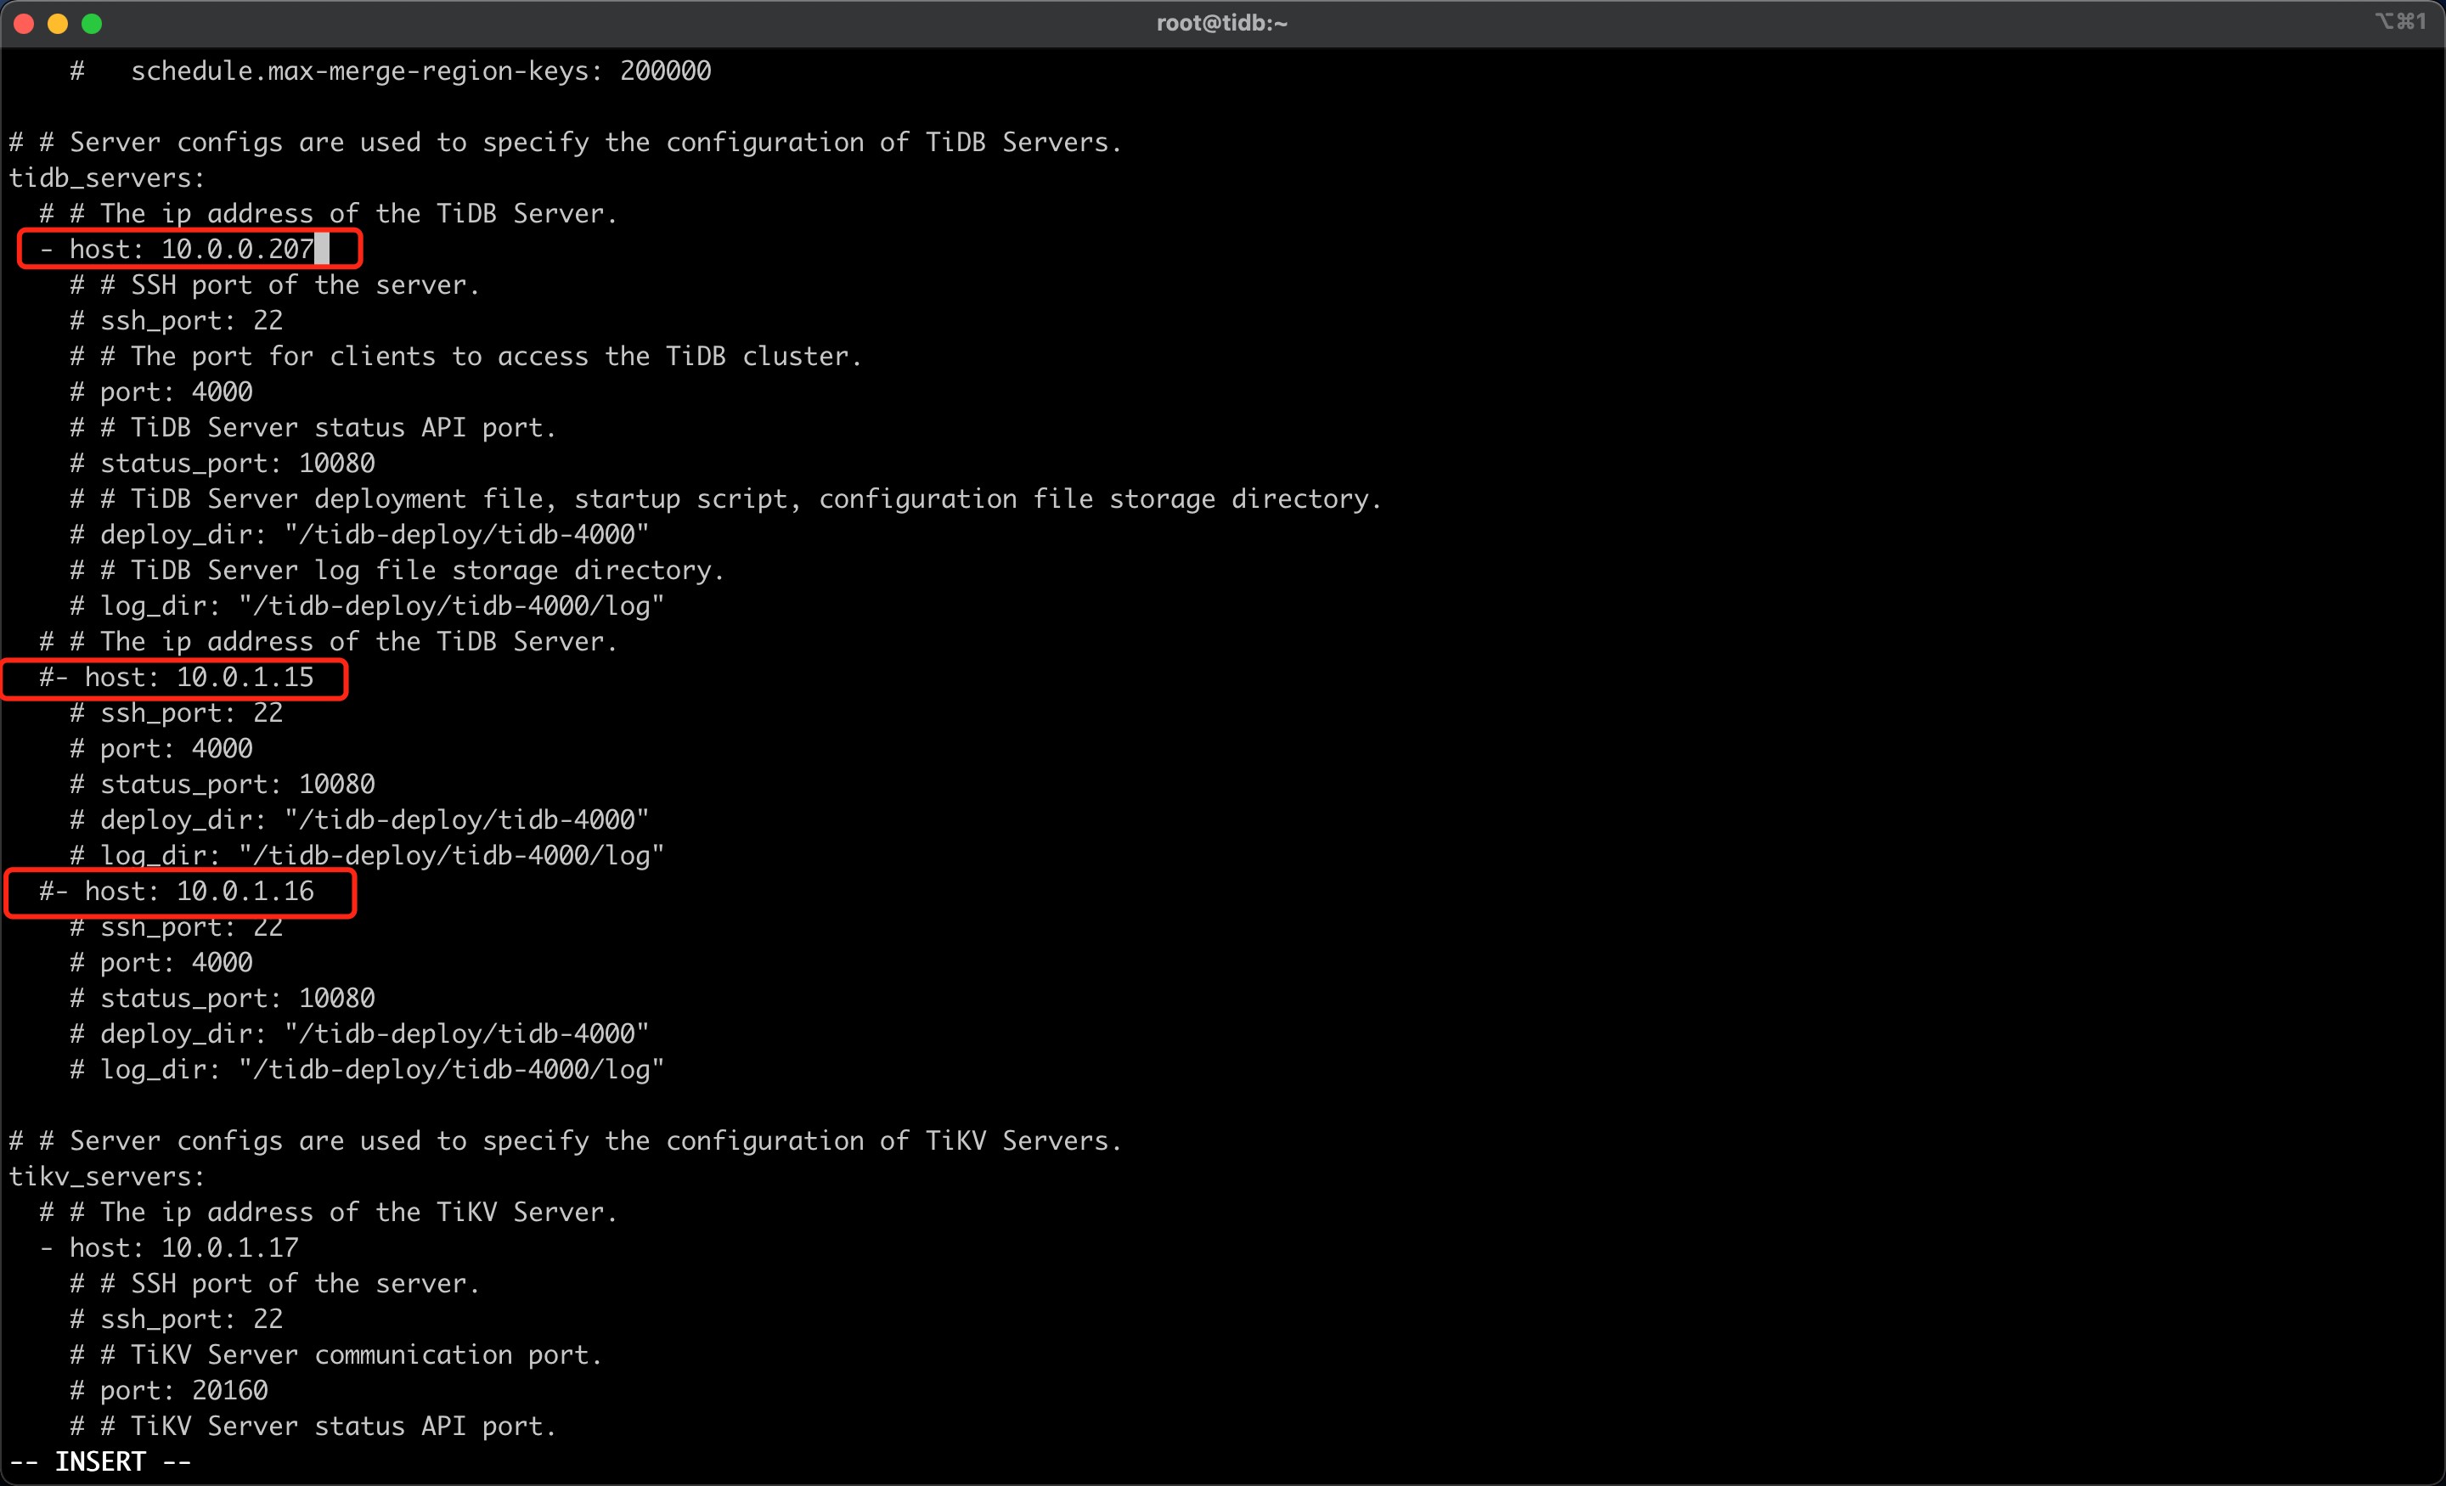
Task: Click the first TiDB '# ssh_port: 22' line under 10.0.0.207
Action: [177, 321]
